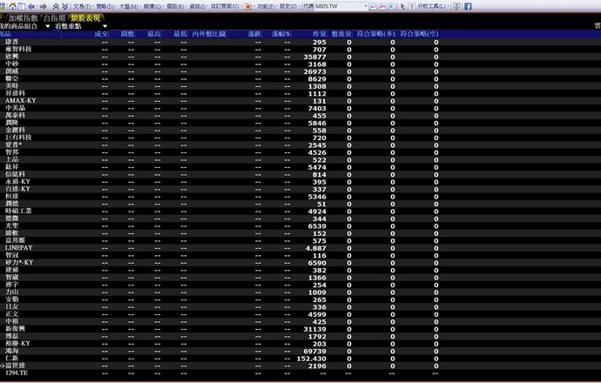601x383 pixels.
Task: Click the double up chevron icon
Action: (x=56, y=5)
